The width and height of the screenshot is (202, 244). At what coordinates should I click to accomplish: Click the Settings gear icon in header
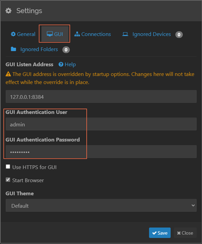coord(8,11)
